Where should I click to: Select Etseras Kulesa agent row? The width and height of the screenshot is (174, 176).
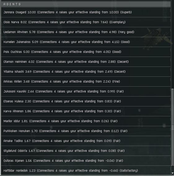(x=86, y=101)
